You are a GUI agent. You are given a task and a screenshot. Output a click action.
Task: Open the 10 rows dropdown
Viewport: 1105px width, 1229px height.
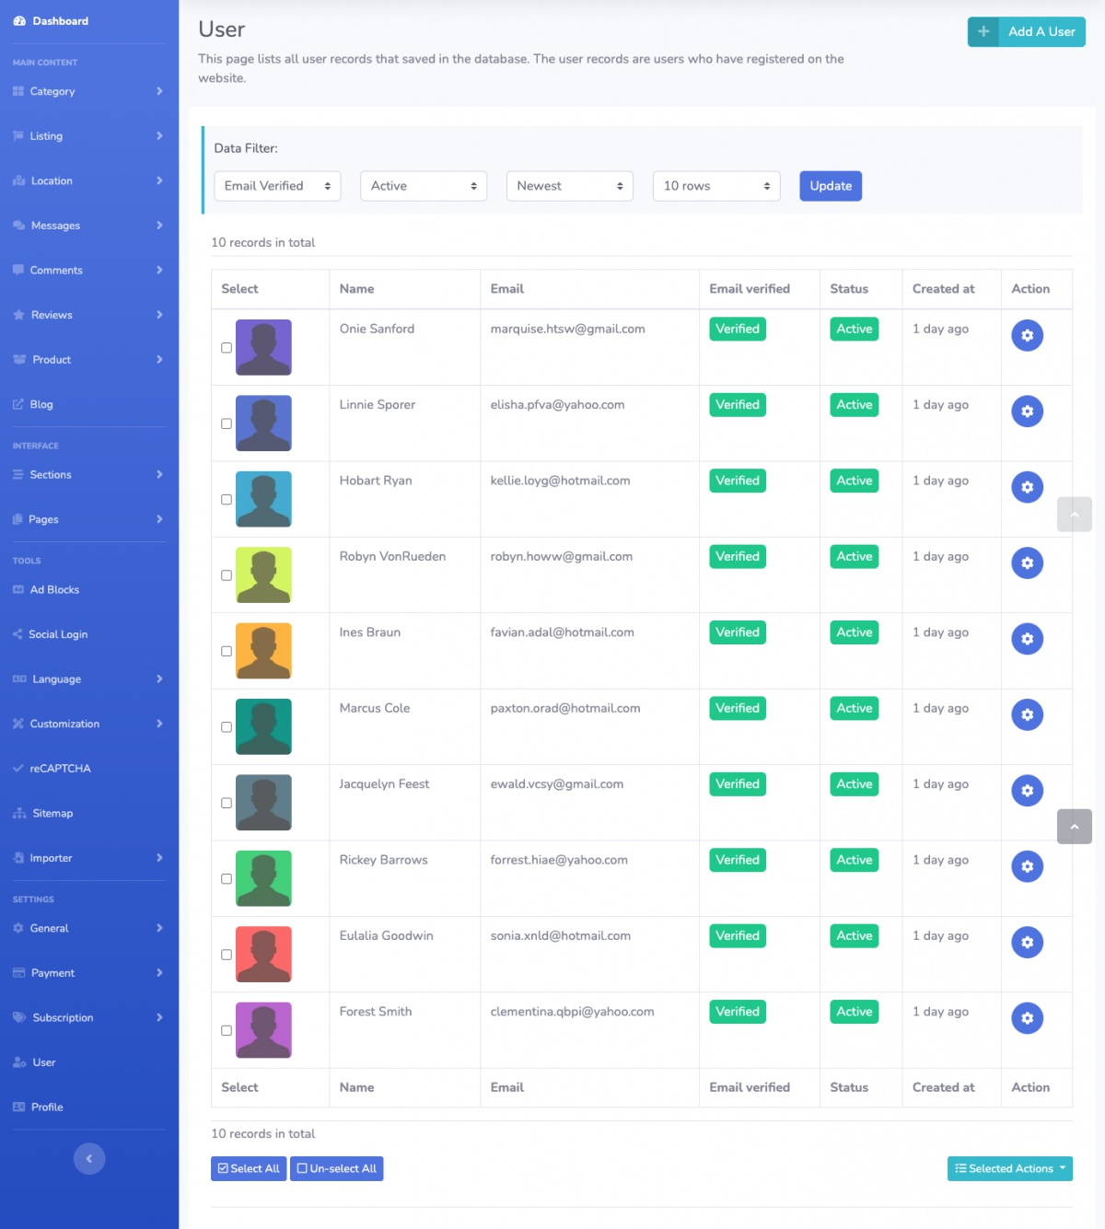pos(715,186)
